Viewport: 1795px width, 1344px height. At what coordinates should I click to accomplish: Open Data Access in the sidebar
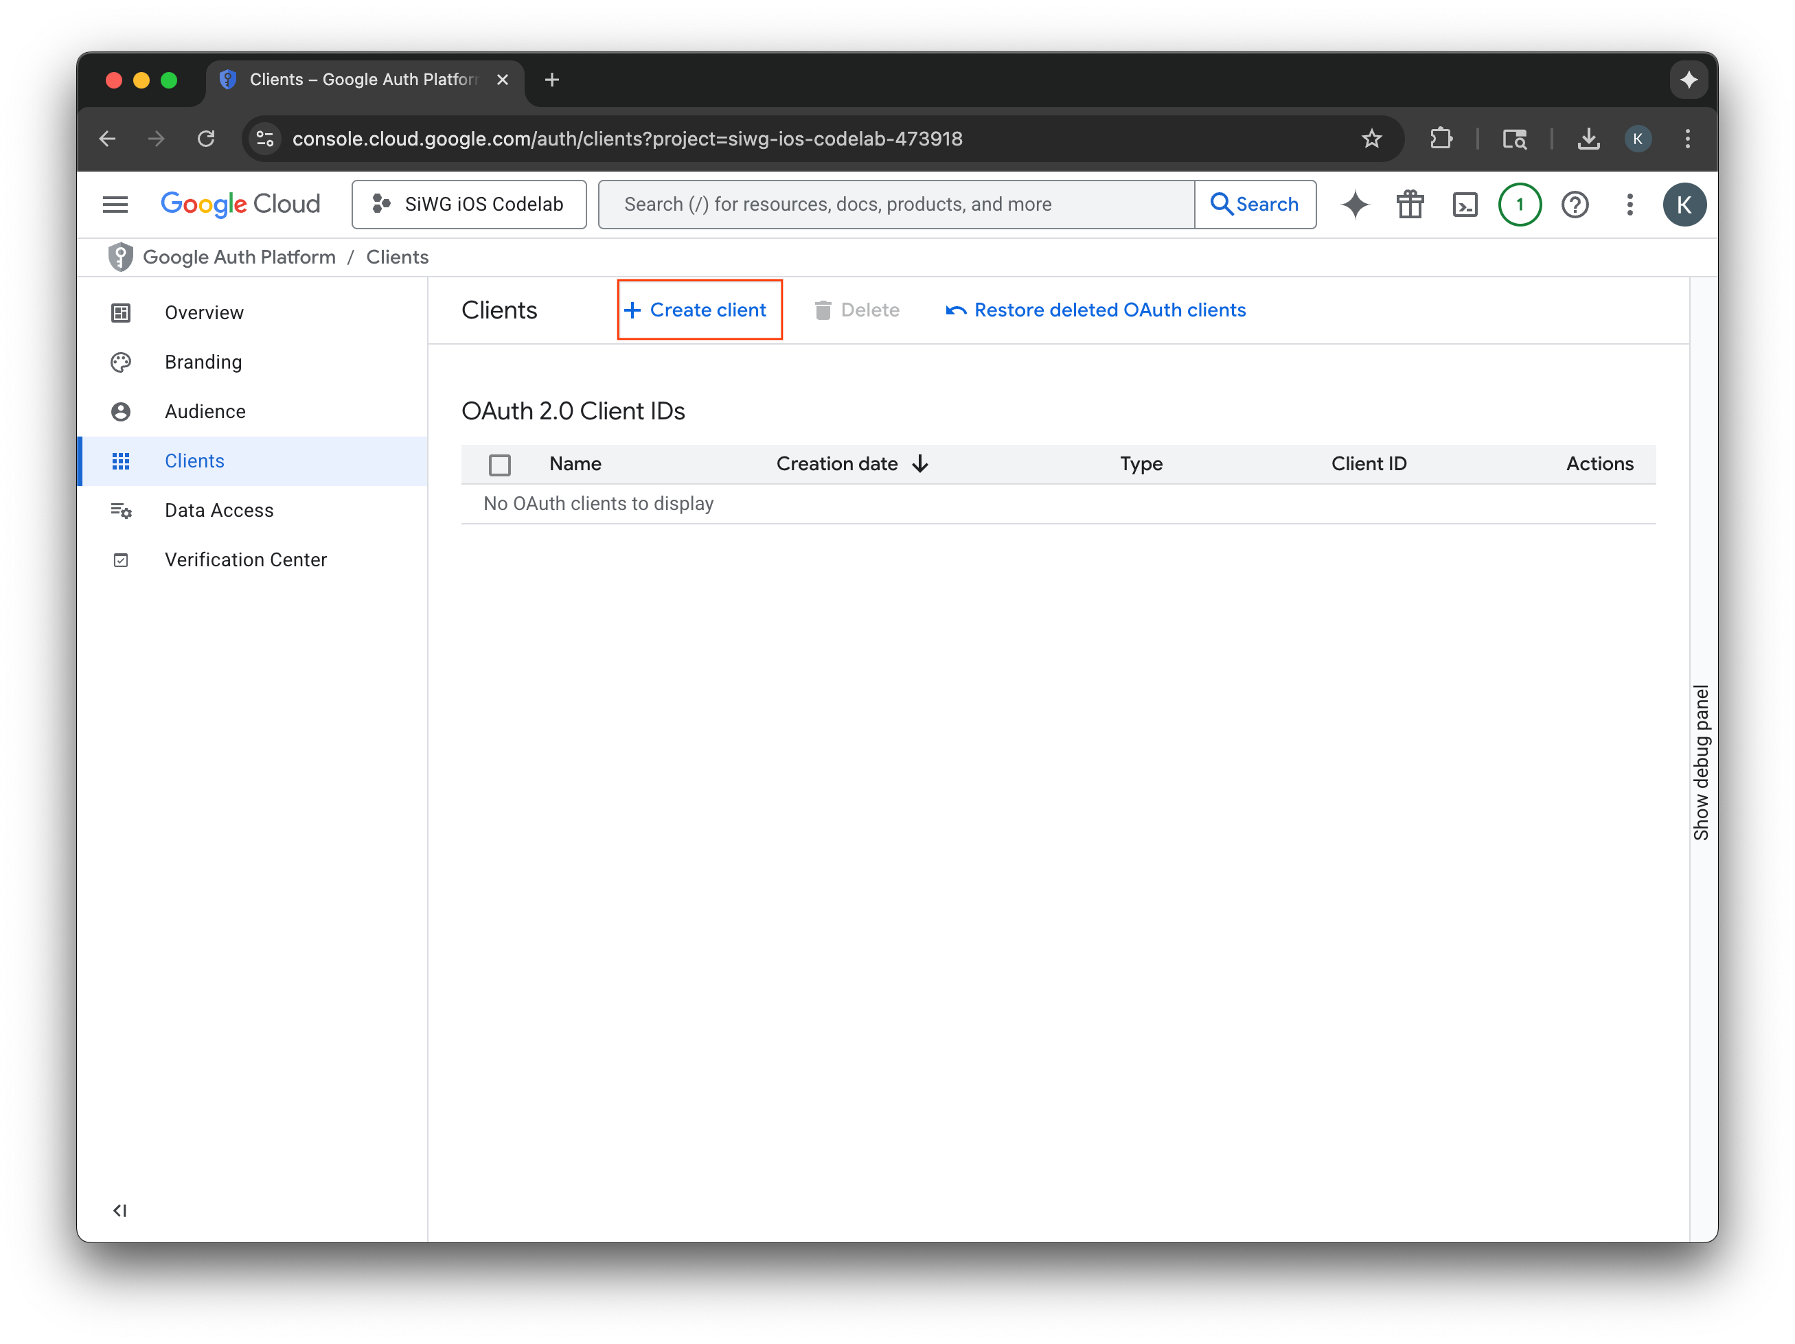click(218, 510)
